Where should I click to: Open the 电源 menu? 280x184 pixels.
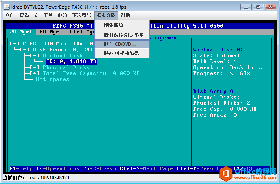62,15
